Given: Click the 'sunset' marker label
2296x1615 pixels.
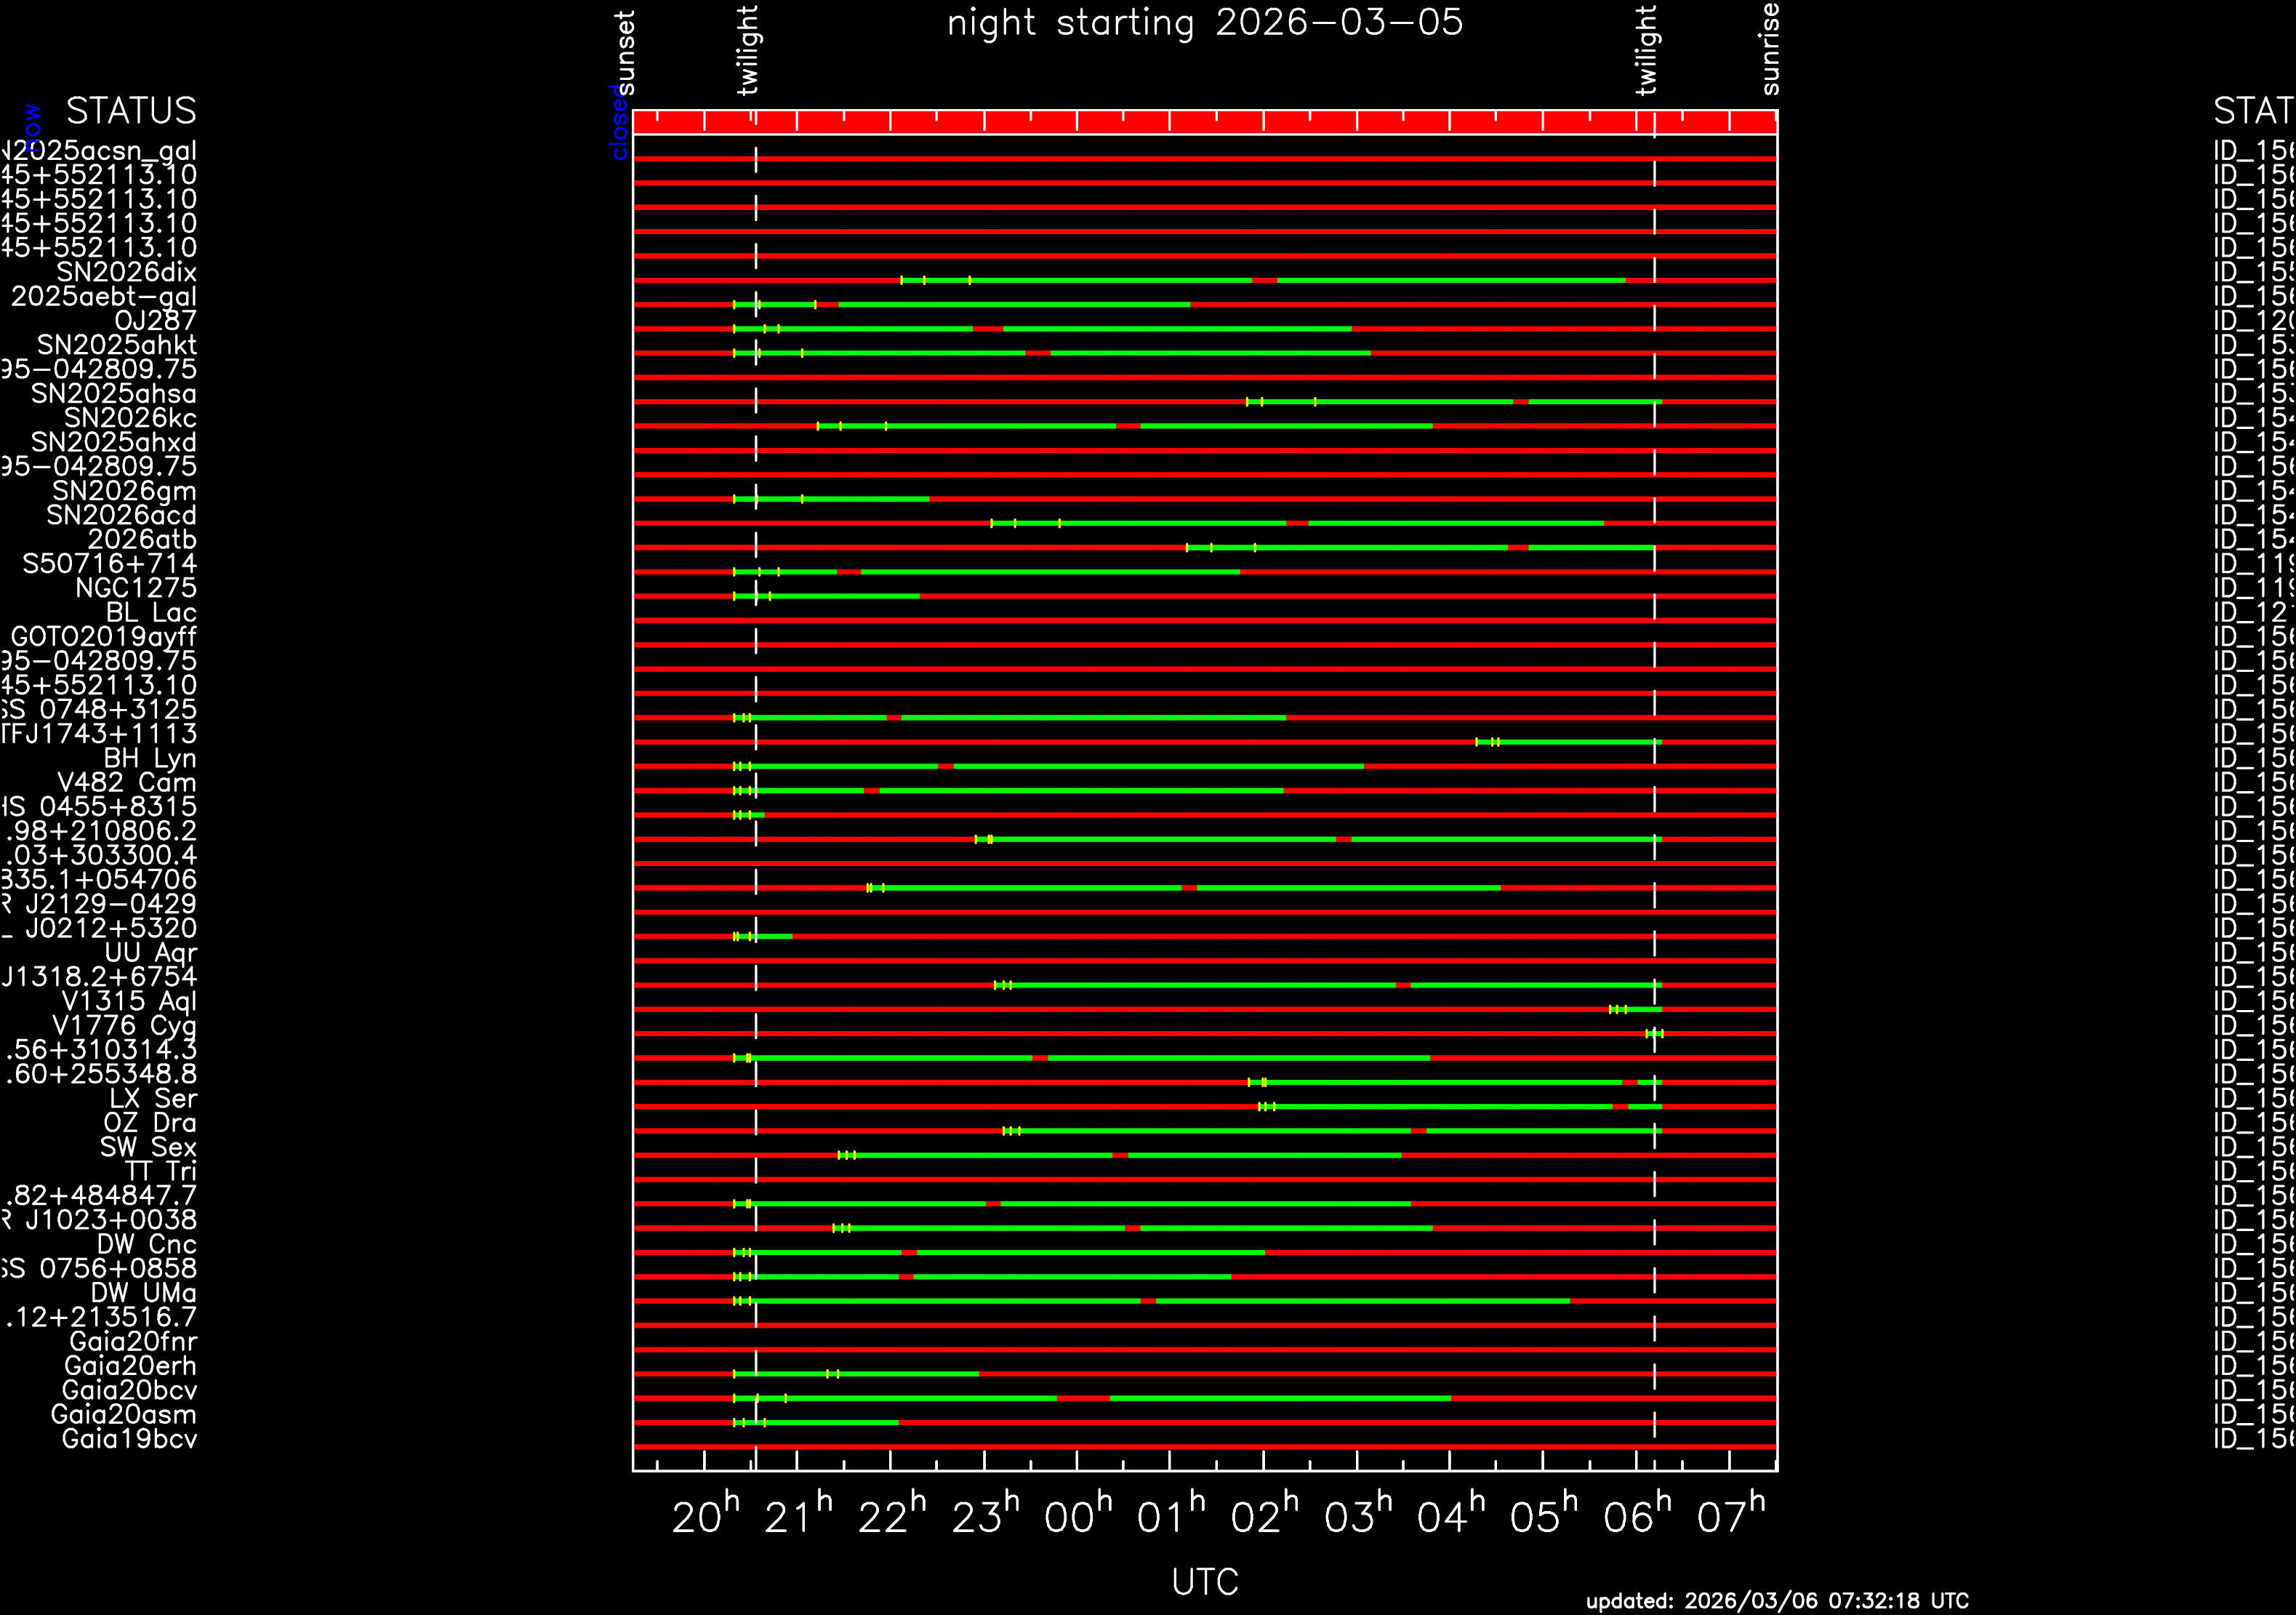Looking at the screenshot, I should (x=624, y=52).
